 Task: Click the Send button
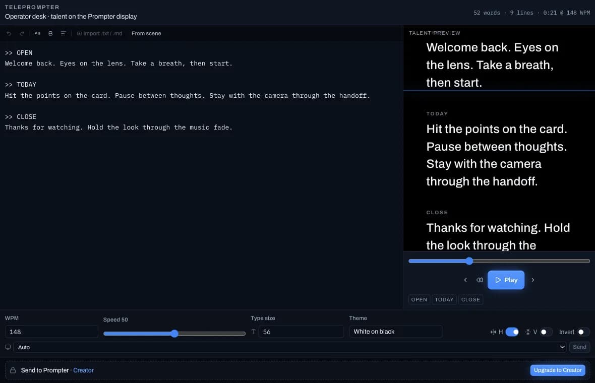point(579,347)
